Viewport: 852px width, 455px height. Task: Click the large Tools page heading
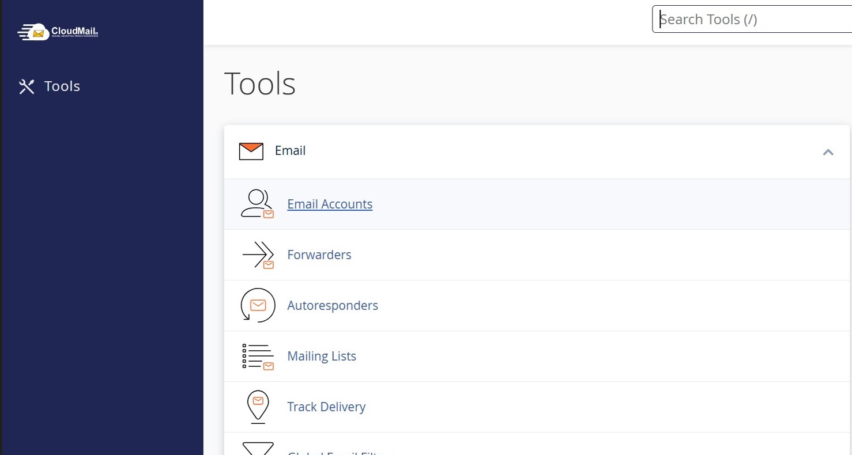point(259,84)
